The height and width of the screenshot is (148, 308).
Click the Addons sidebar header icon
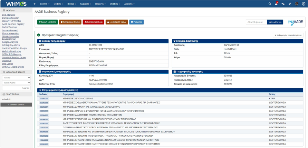pos(4,10)
